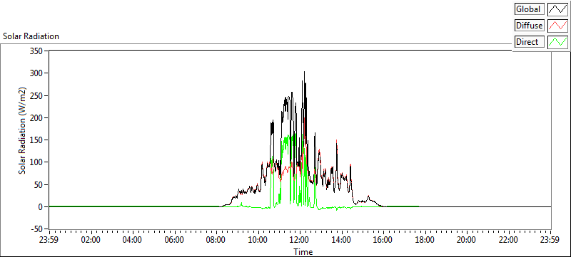The image size is (571, 257).
Task: Click the 20:00 time axis label
Action: pos(467,240)
